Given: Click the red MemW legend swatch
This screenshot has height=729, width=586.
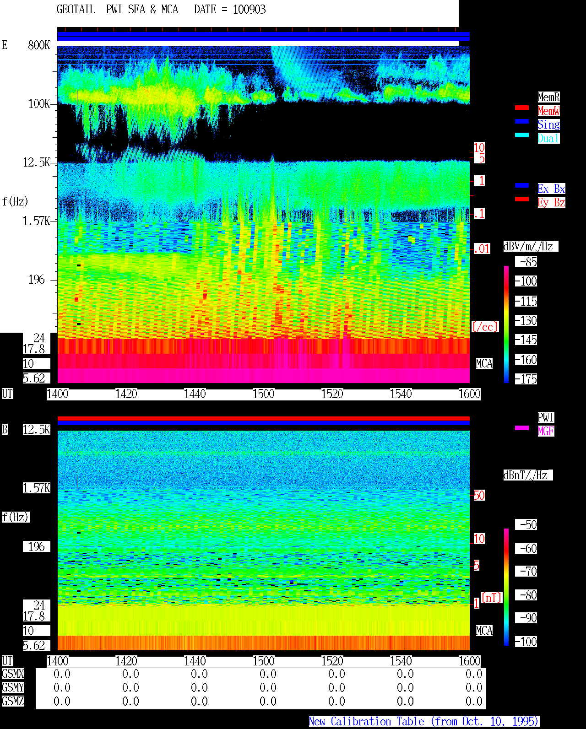Looking at the screenshot, I should (x=522, y=108).
